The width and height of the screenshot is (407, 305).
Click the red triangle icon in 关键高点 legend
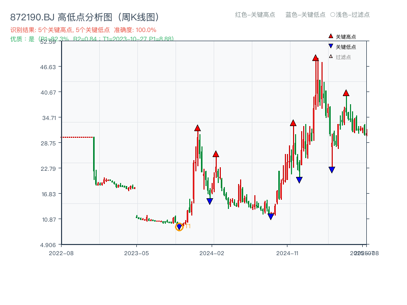[x=330, y=36]
